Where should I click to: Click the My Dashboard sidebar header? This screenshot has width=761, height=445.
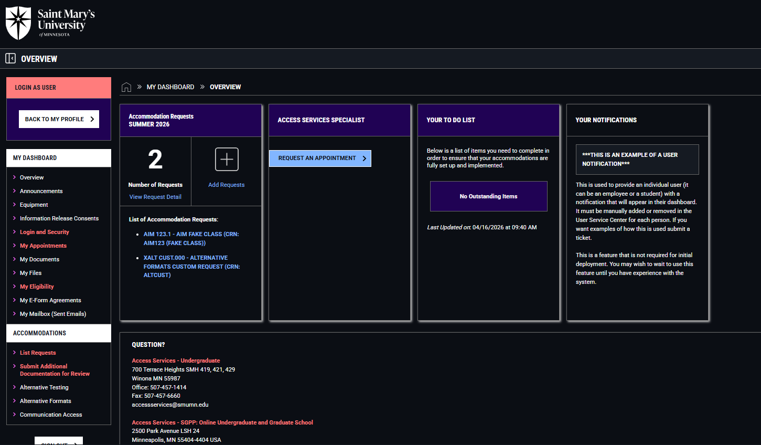coord(59,158)
